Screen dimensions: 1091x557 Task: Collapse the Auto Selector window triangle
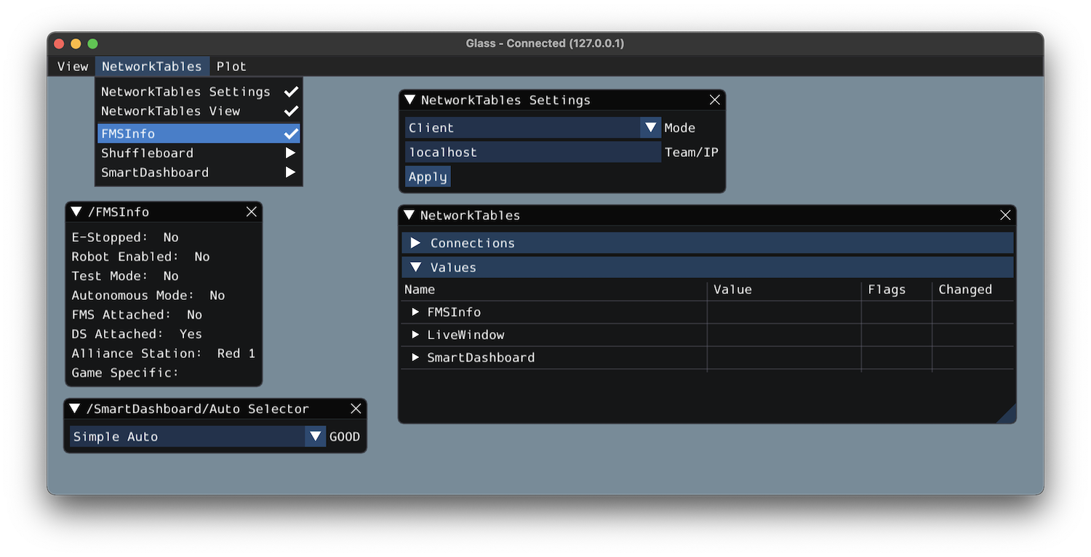[75, 409]
